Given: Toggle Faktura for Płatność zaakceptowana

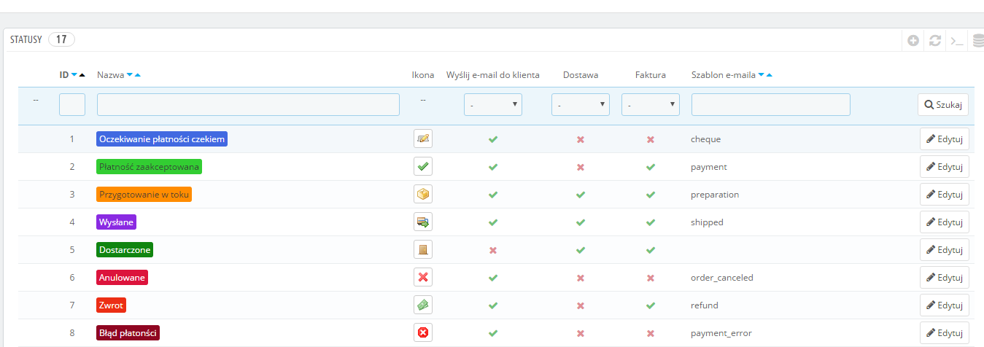Looking at the screenshot, I should 651,167.
